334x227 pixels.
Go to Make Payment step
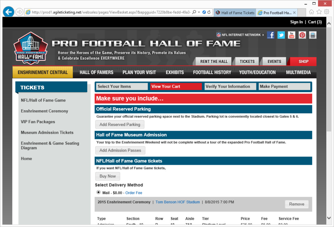click(284, 86)
